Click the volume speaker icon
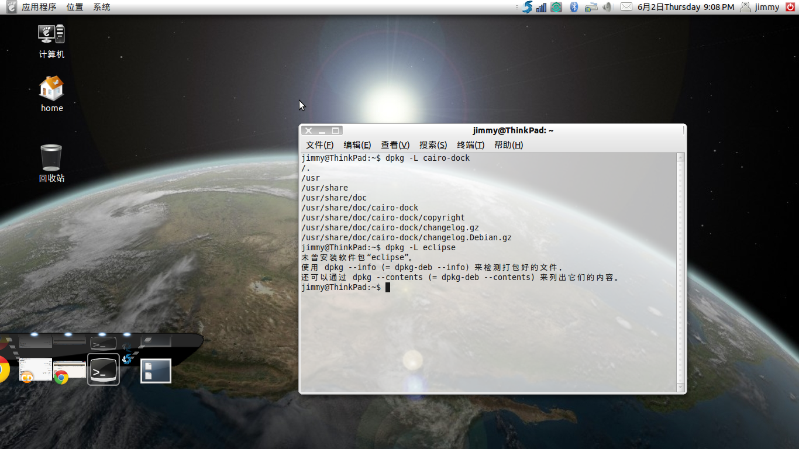Screen dimensions: 799x449 [x=607, y=7]
